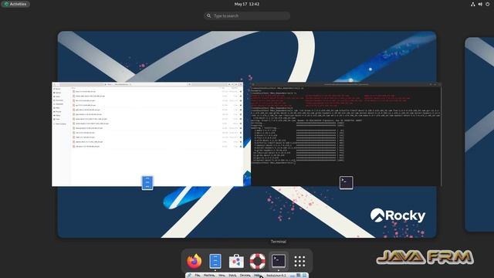
Task: Click the minimize icon on the VirtualBox mini toolbar
Action: (293, 276)
